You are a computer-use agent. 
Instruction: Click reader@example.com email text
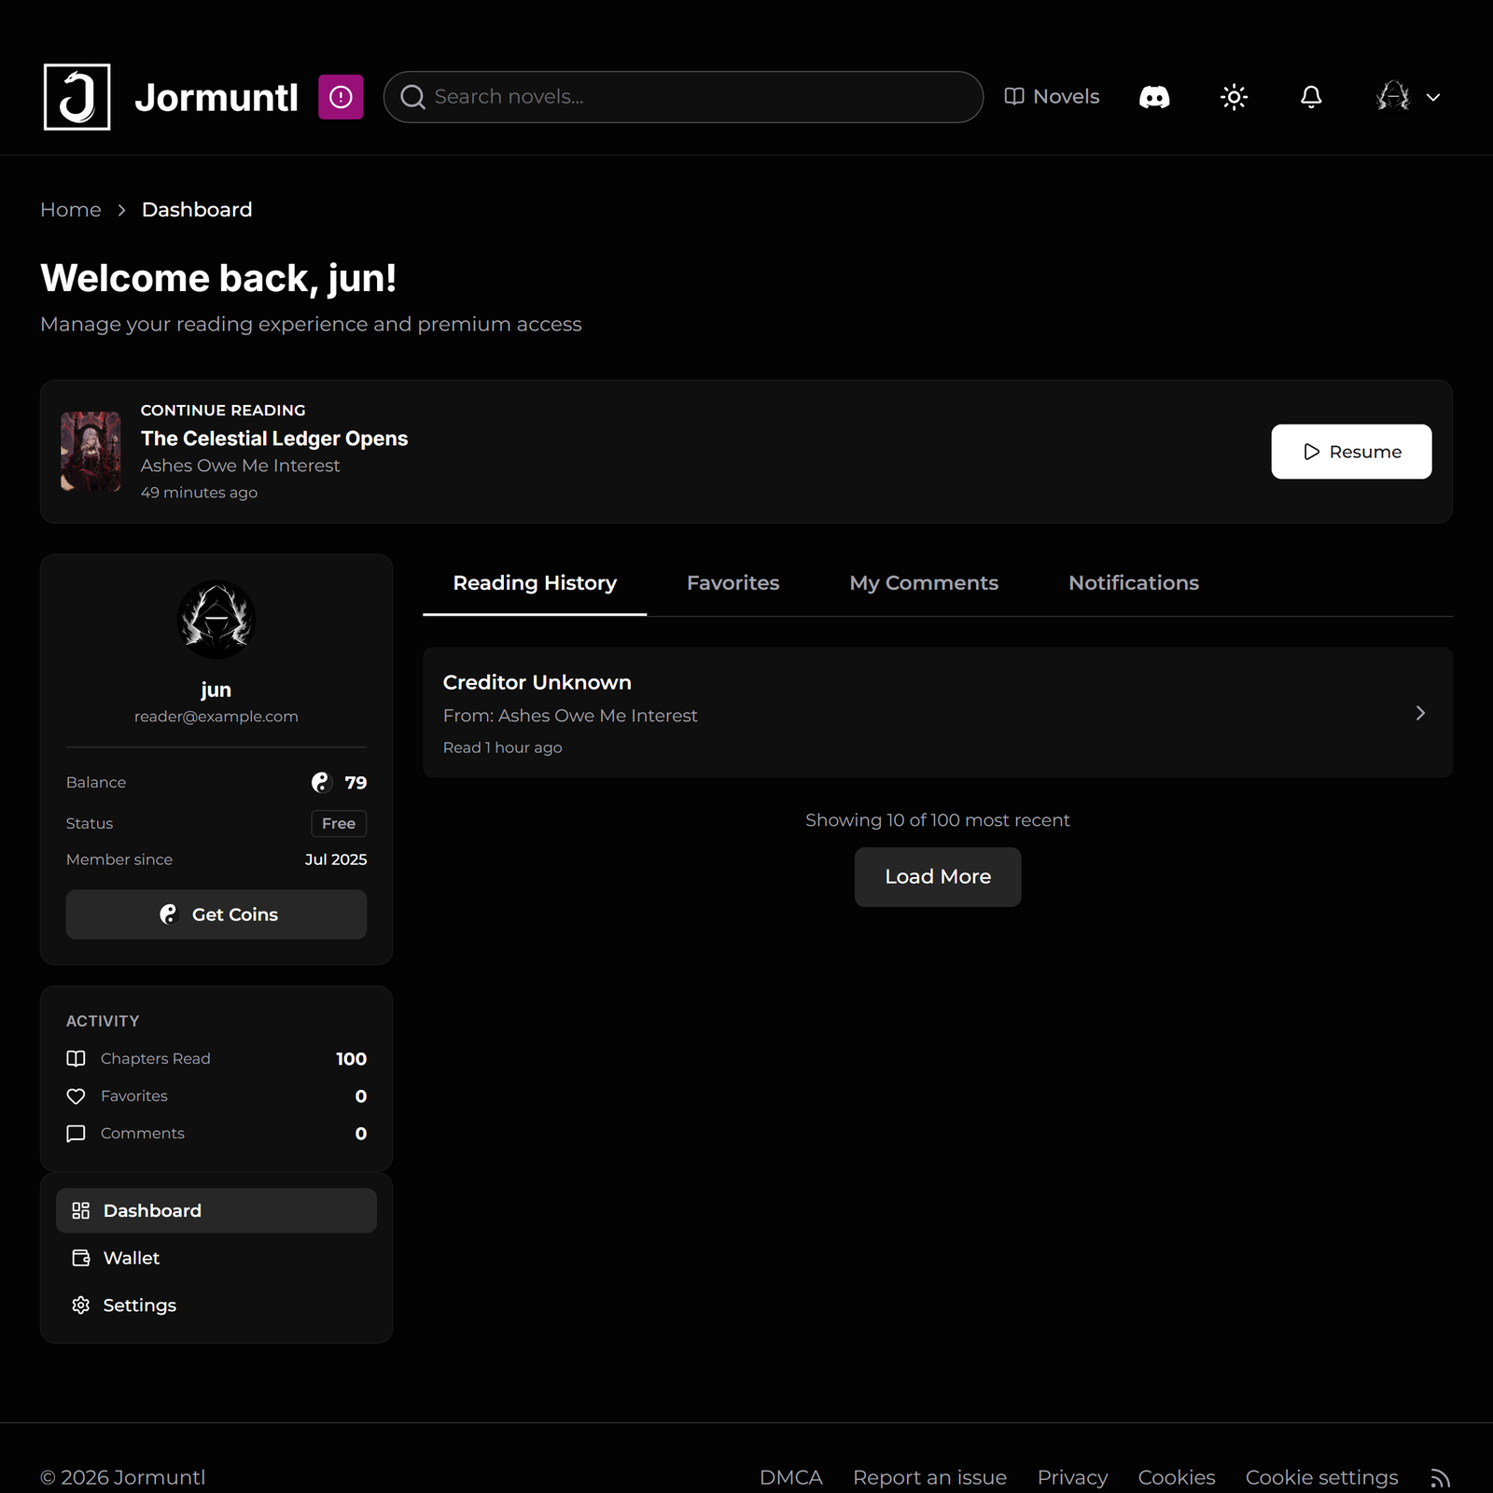(x=216, y=717)
